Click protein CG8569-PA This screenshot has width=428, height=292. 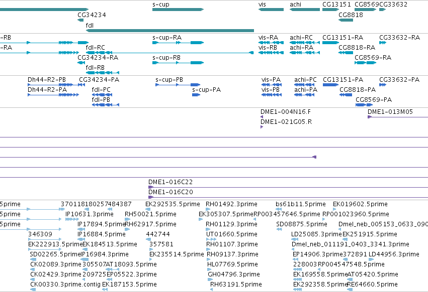365,105
